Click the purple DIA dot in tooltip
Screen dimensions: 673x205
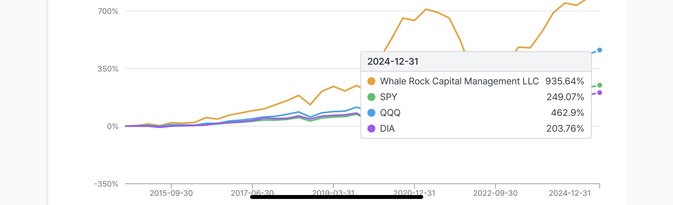pos(371,129)
